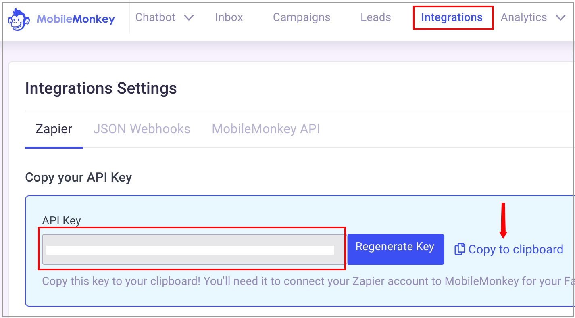Switch to the Zapier tab
Viewport: 575px width, 318px height.
(54, 129)
